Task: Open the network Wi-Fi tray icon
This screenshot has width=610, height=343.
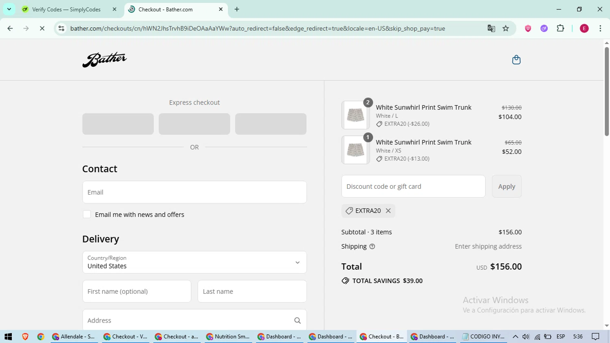Action: (x=537, y=336)
